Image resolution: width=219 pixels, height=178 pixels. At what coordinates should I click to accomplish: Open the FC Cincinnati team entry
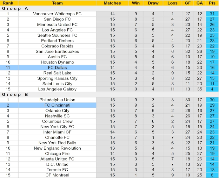(x=57, y=105)
